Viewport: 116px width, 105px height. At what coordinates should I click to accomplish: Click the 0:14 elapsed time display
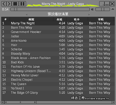[5, 9]
